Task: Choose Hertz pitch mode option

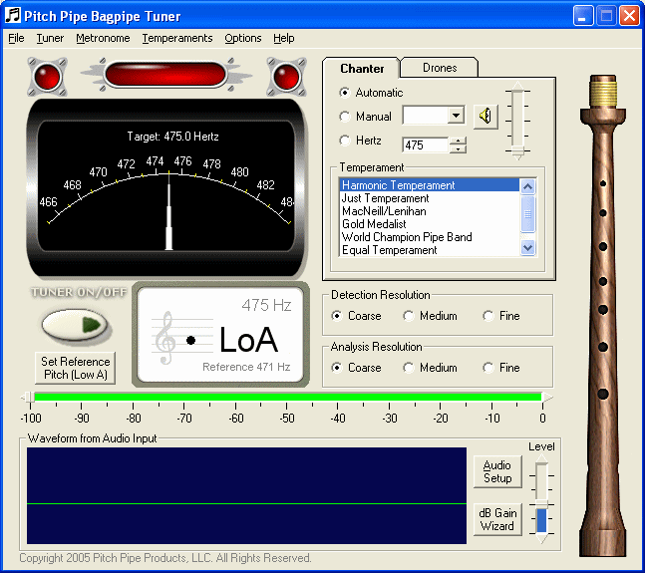Action: click(345, 141)
